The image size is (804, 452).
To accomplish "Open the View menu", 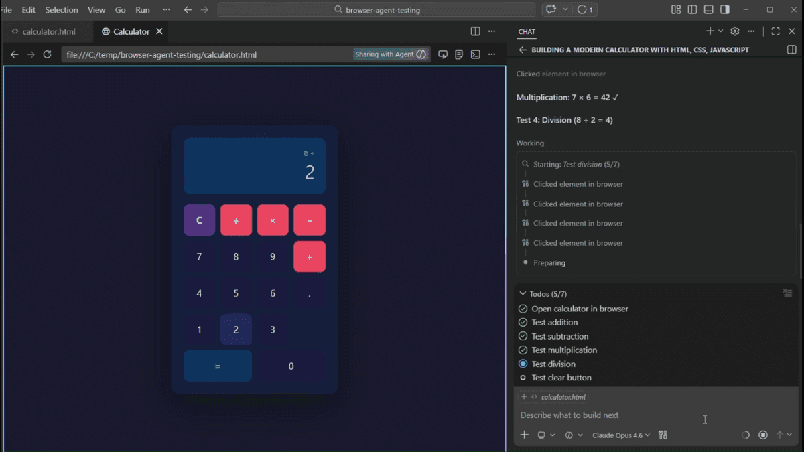I will pyautogui.click(x=96, y=10).
